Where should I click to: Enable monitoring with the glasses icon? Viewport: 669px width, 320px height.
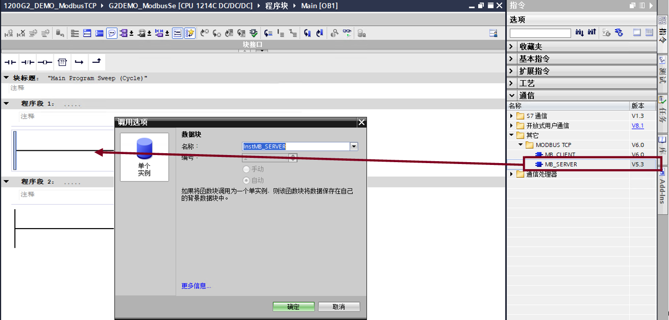click(347, 33)
